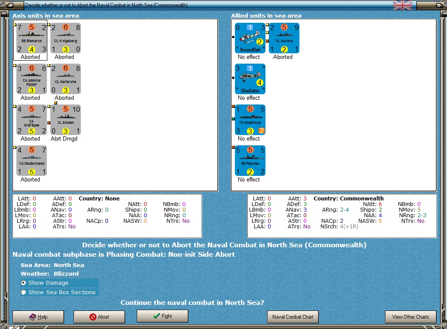Screen dimensions: 447x329
Task: Click 'Country: Commonwealth' text
Action: (348, 198)
